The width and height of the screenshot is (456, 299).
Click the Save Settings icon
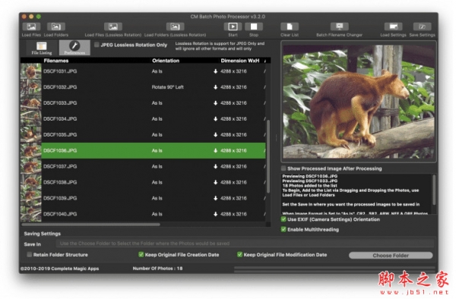pyautogui.click(x=422, y=27)
